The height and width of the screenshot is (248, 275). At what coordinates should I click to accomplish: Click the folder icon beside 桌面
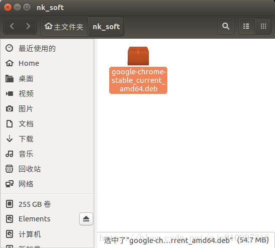(x=10, y=78)
